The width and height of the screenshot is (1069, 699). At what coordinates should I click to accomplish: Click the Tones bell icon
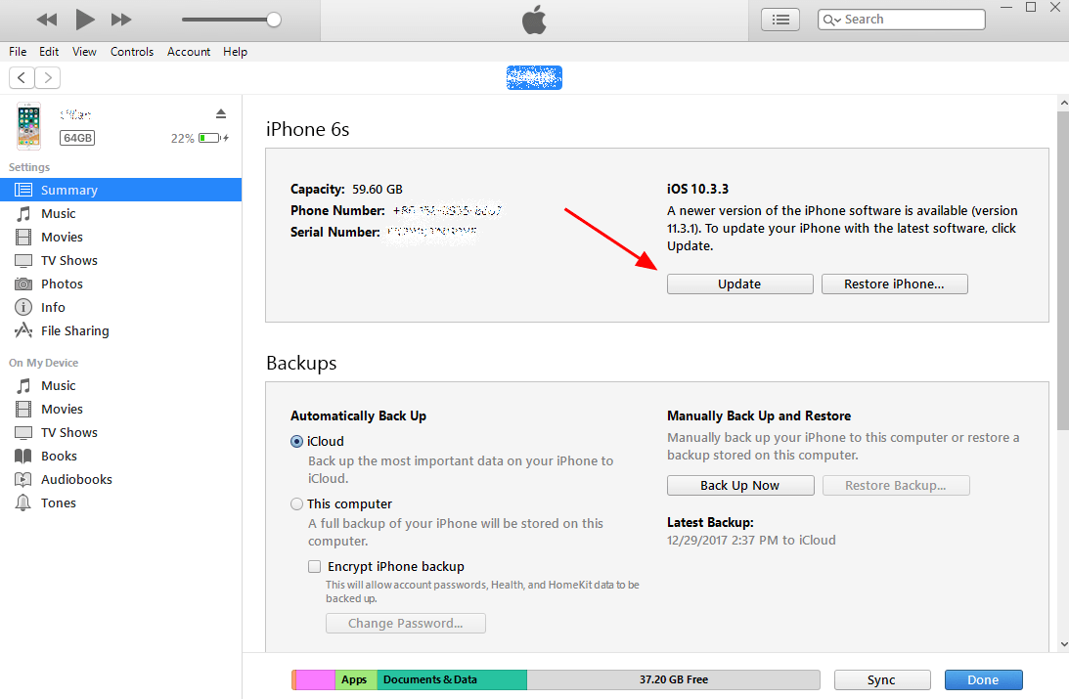pos(23,502)
